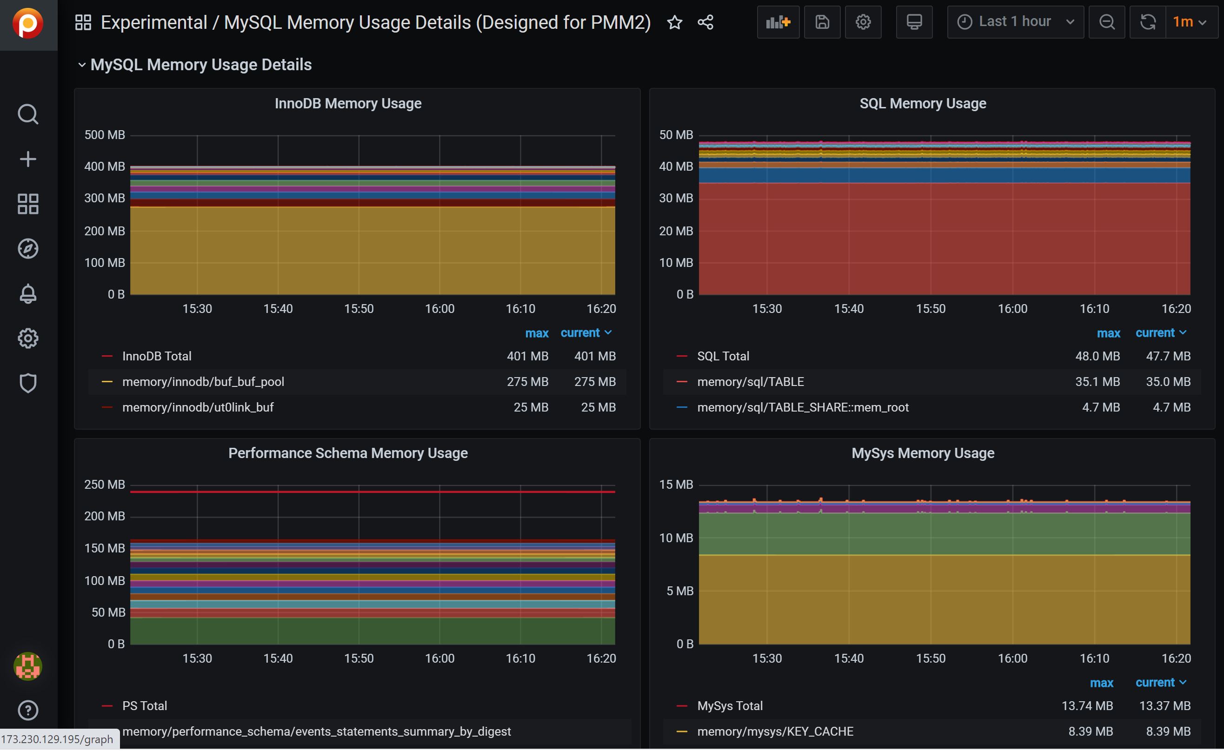
Task: Toggle the memory/sql/TABLE series visibility
Action: (750, 381)
